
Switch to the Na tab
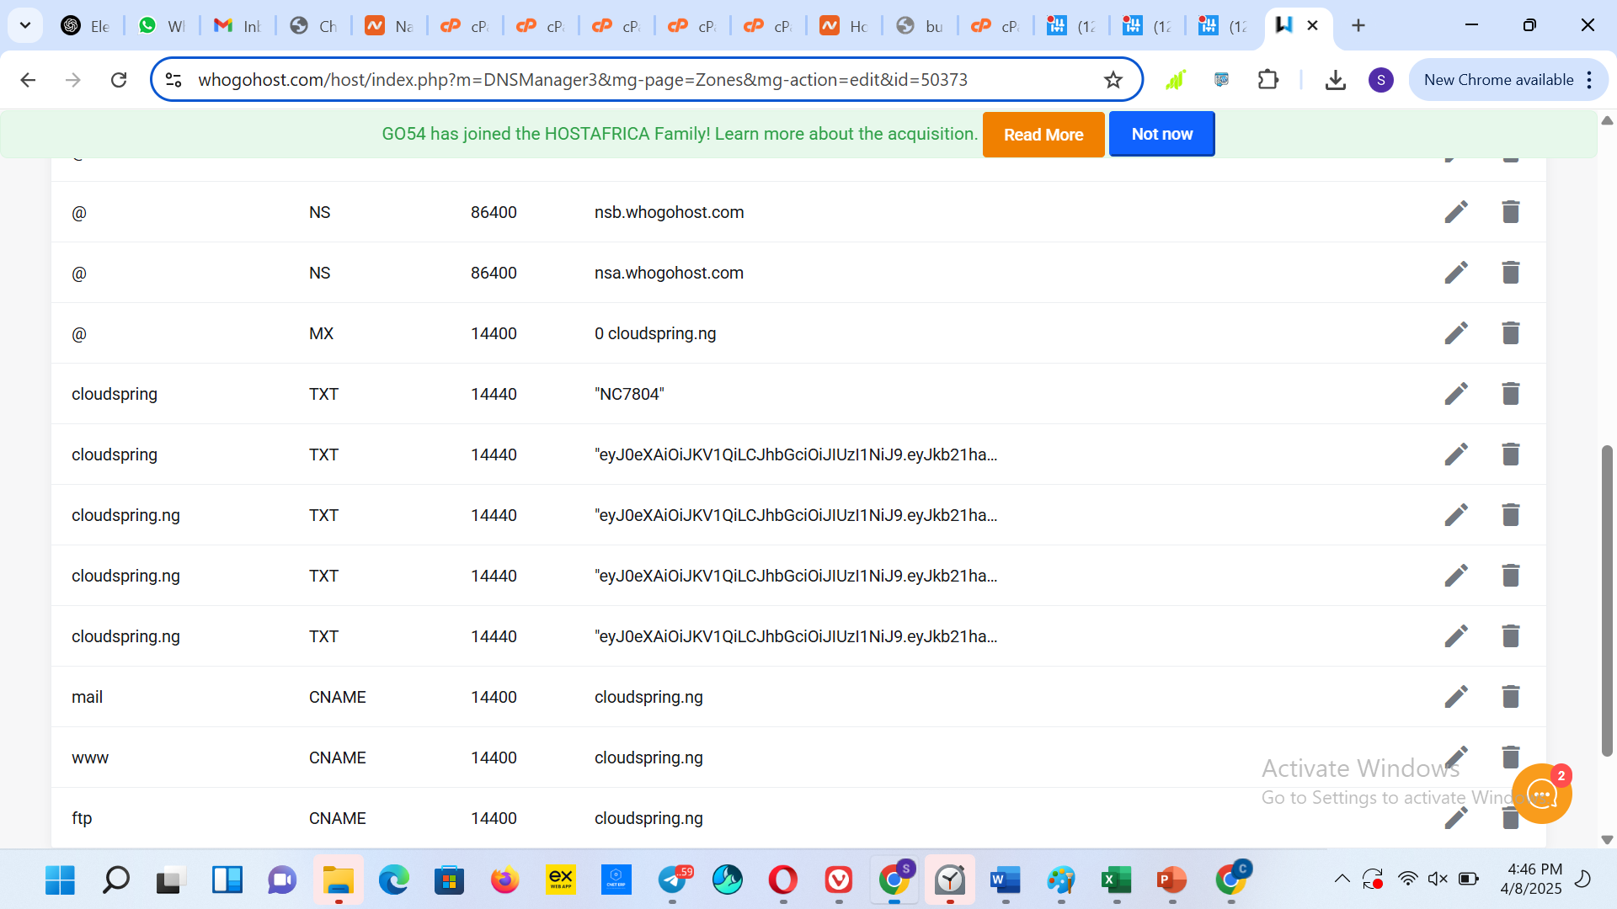[x=389, y=25]
